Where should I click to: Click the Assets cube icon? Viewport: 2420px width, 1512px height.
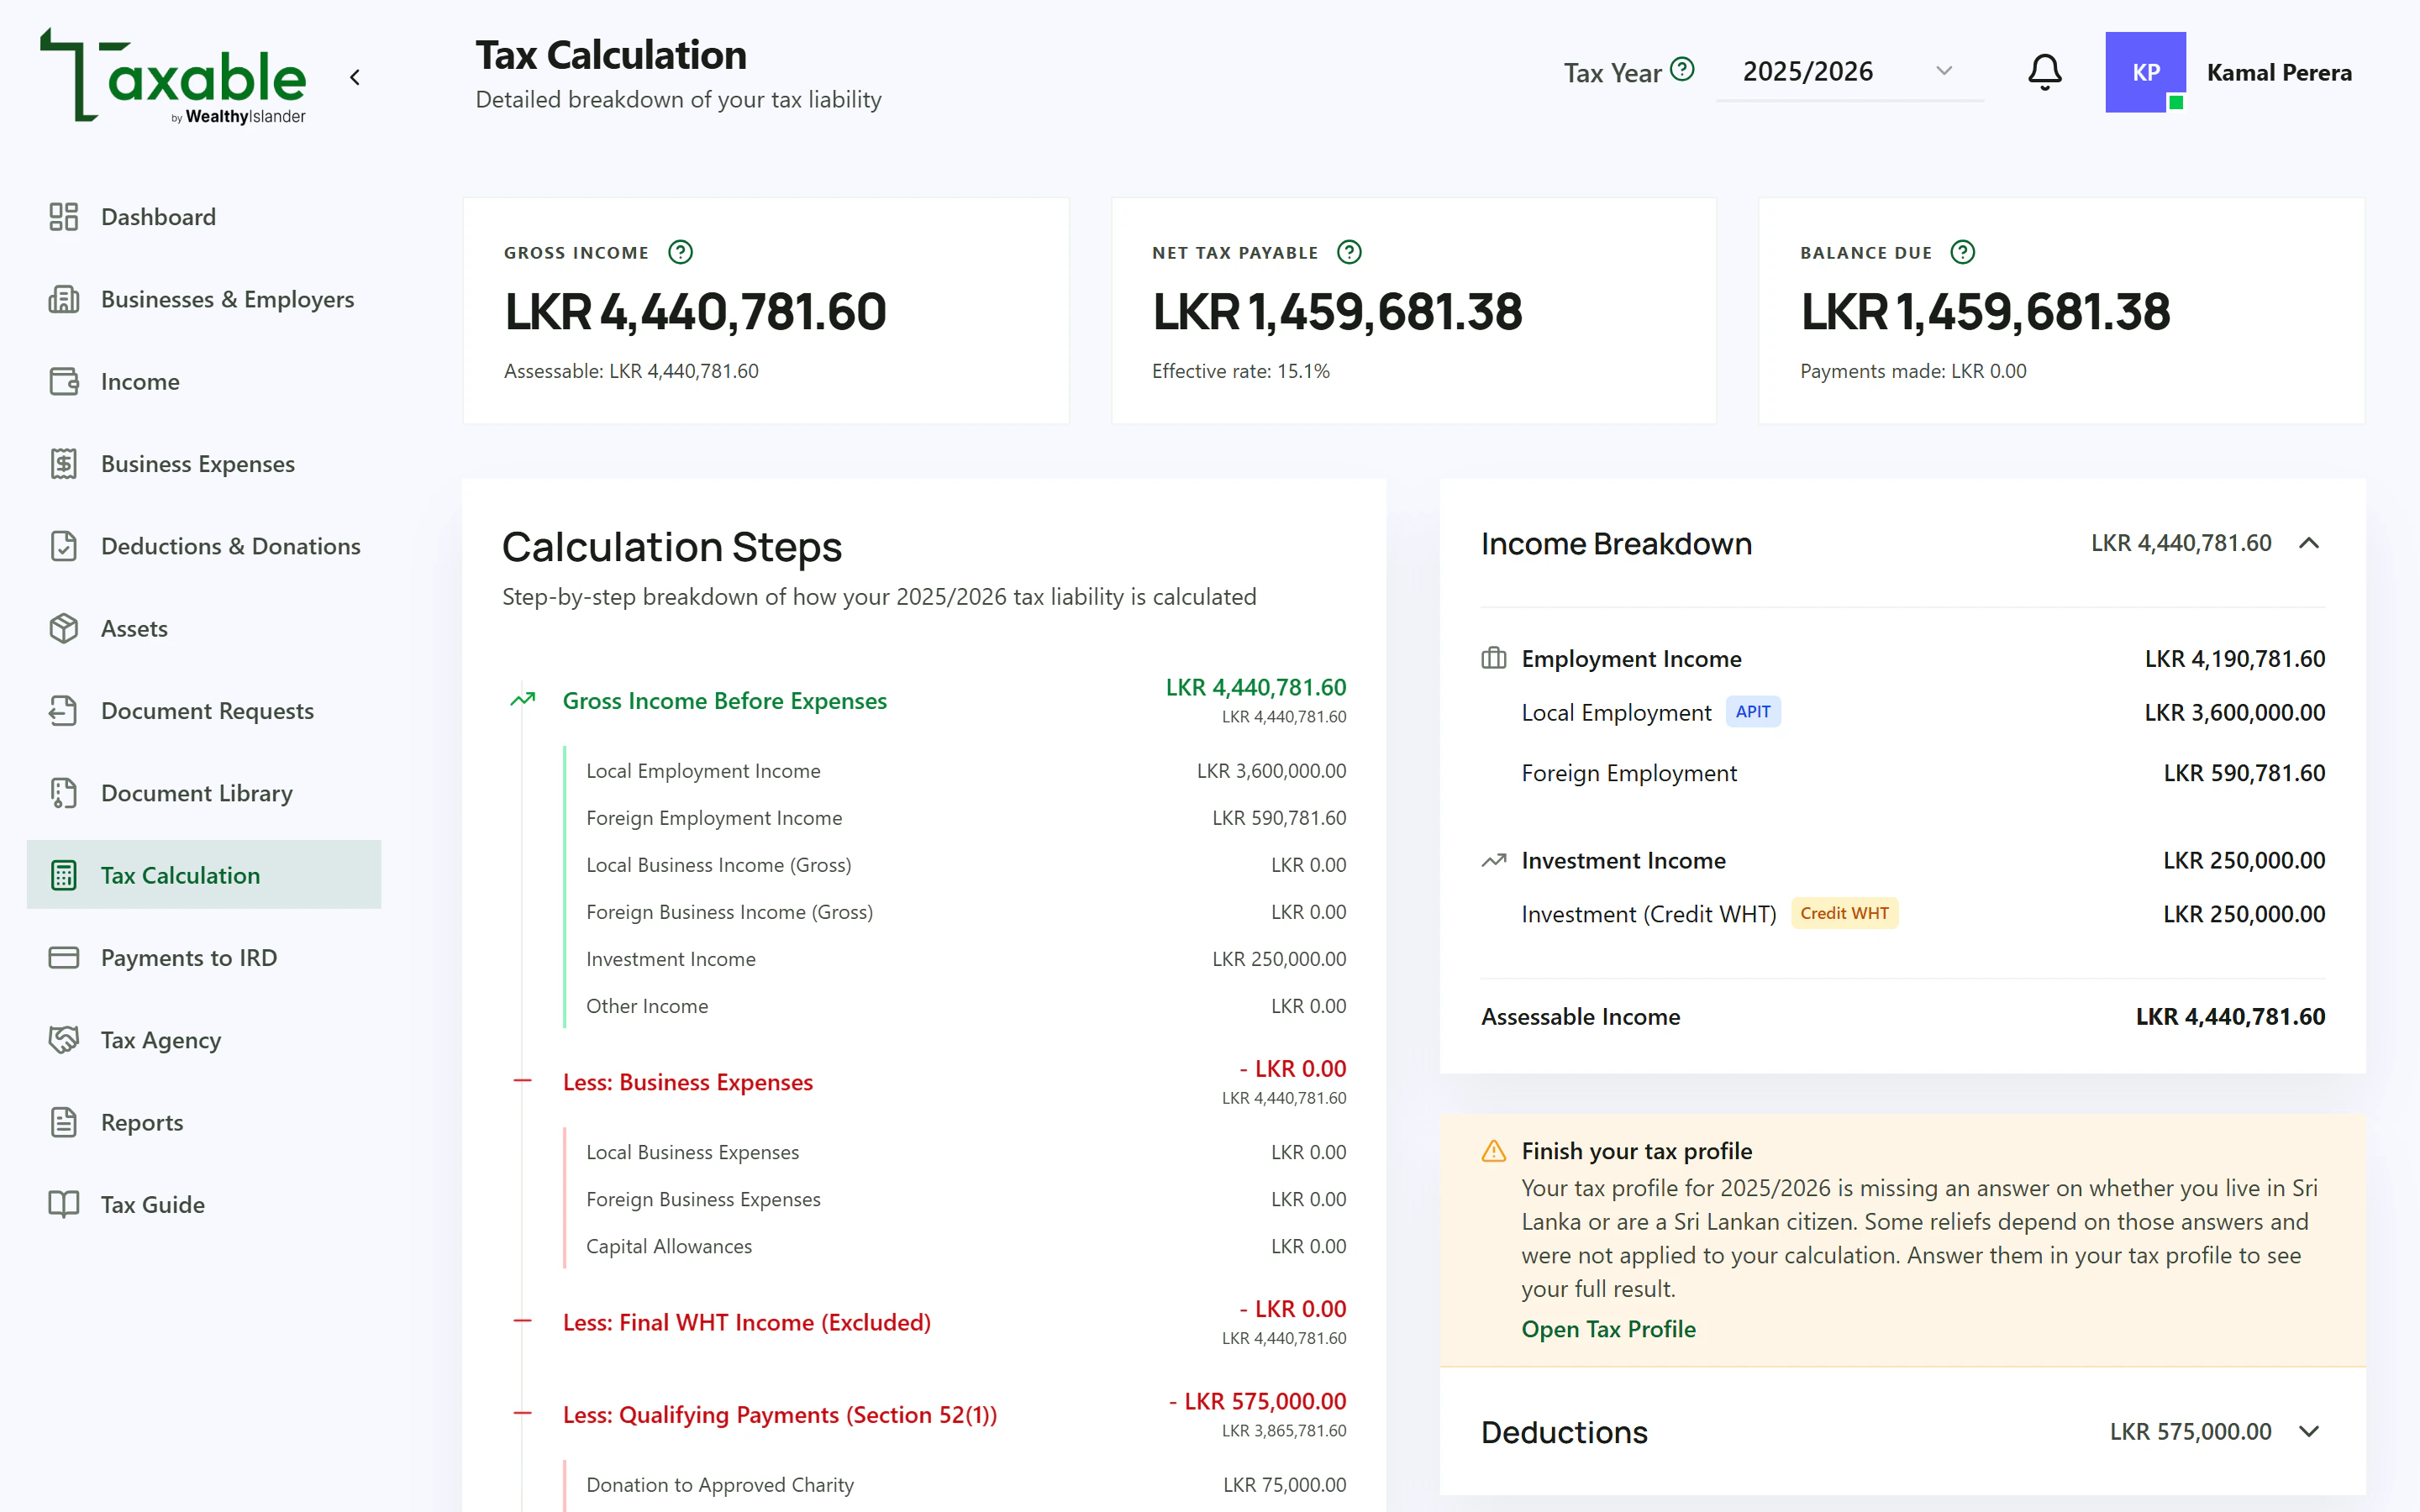[x=64, y=628]
